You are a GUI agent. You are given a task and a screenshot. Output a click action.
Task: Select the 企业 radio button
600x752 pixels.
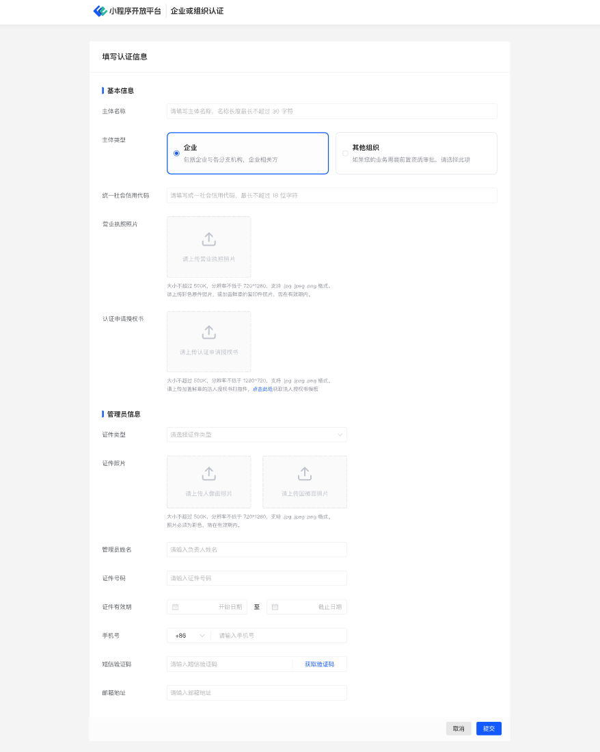pos(176,153)
